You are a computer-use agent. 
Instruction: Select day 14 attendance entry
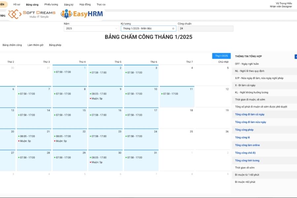point(26,115)
